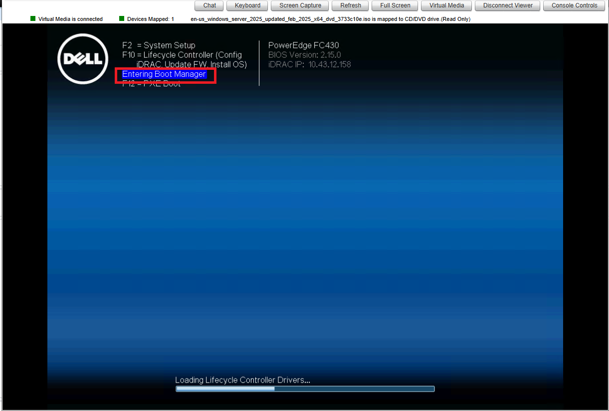Click the F10 = Lifecycle Controller line
This screenshot has width=609, height=411.
[x=182, y=55]
